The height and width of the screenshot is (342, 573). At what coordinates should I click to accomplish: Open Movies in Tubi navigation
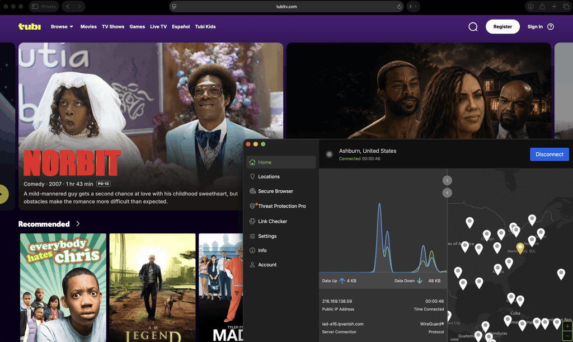click(x=88, y=27)
